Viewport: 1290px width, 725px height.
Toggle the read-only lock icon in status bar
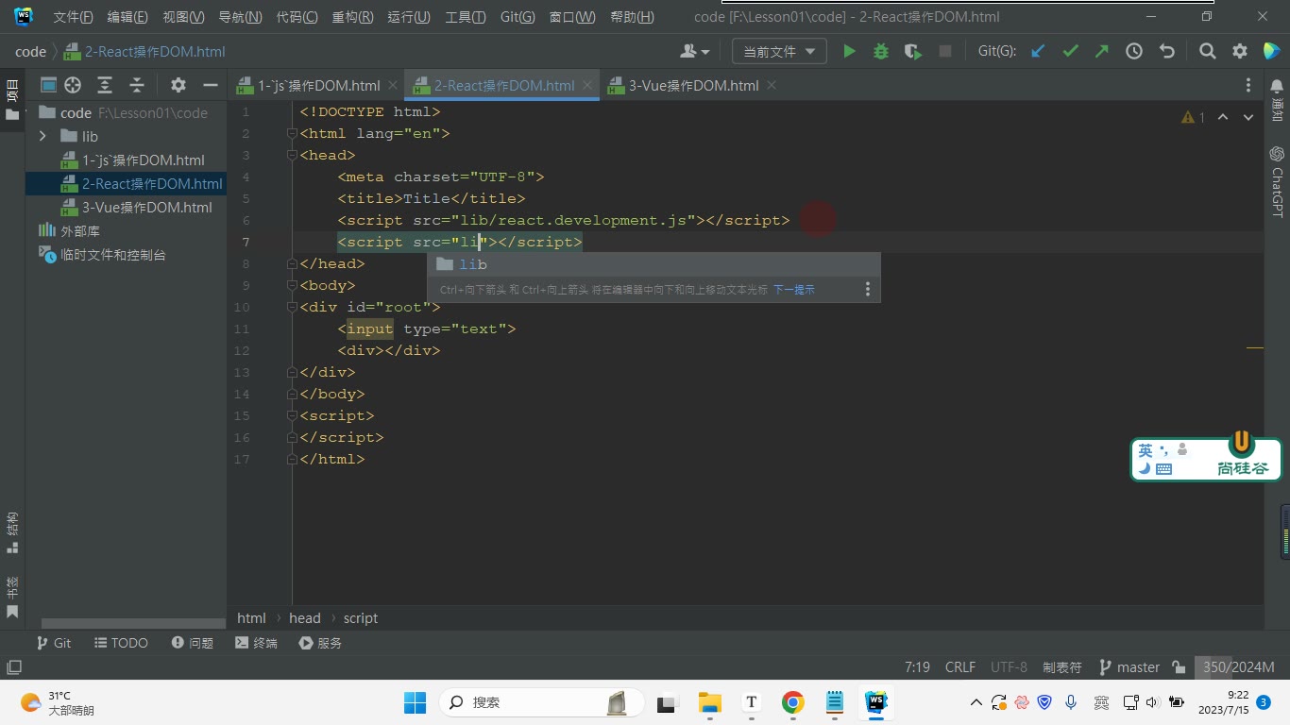1179,666
